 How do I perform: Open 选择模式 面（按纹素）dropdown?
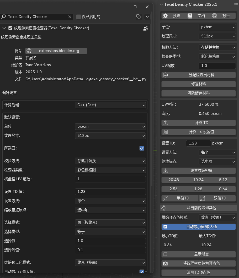point(110,223)
